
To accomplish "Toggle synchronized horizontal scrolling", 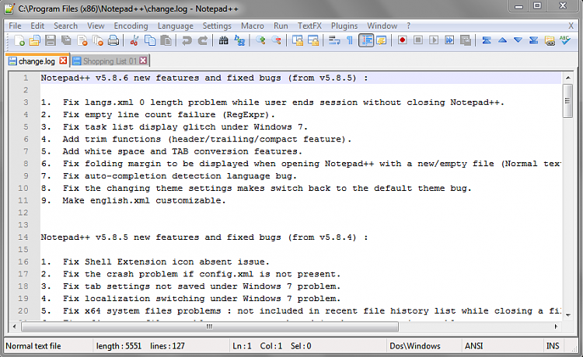I will (313, 40).
